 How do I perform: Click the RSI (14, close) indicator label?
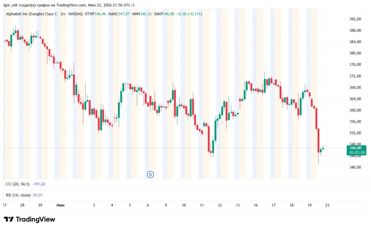[18, 195]
